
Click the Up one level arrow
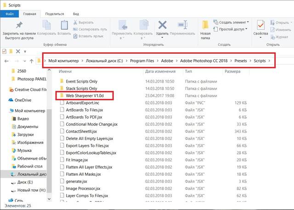coord(32,61)
